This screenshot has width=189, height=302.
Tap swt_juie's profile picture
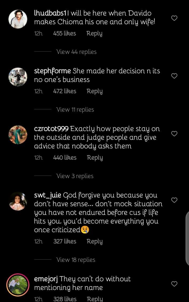(18, 201)
